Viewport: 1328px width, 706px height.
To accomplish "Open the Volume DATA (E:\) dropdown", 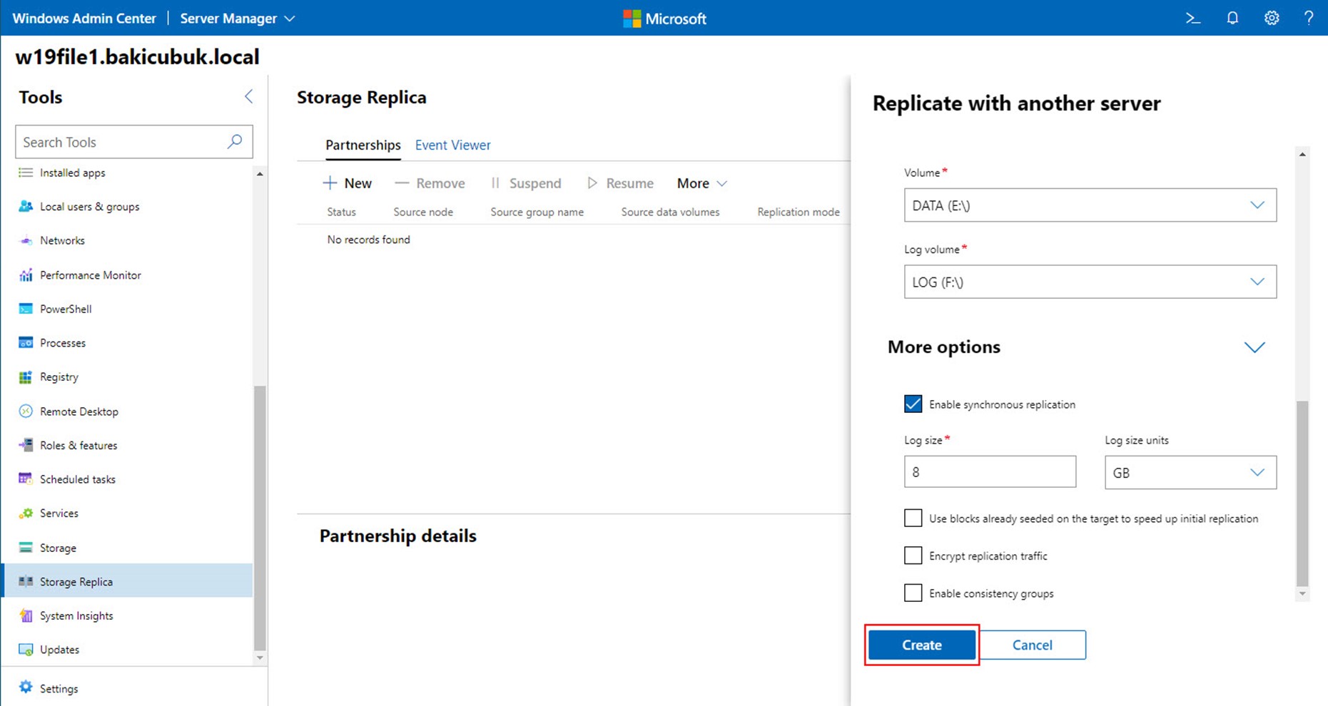I will click(x=1090, y=205).
